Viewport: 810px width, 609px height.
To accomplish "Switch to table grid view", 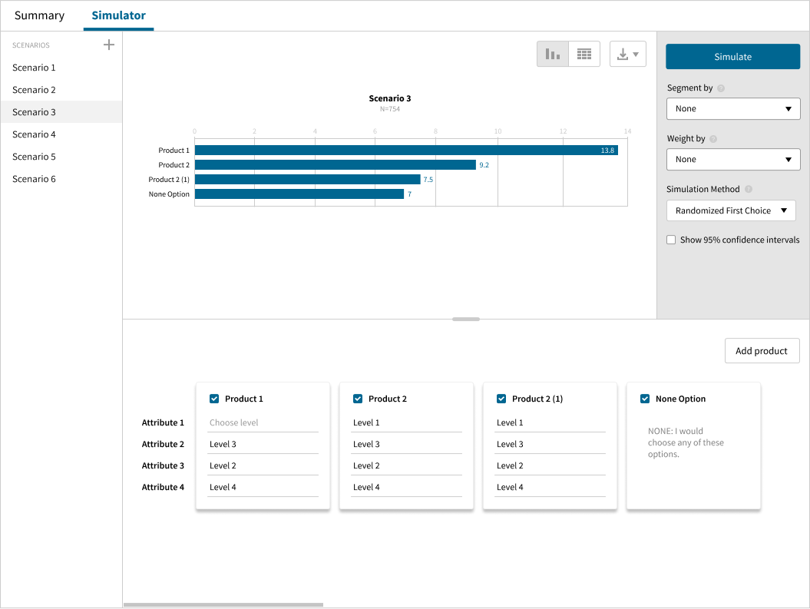I will coord(584,54).
